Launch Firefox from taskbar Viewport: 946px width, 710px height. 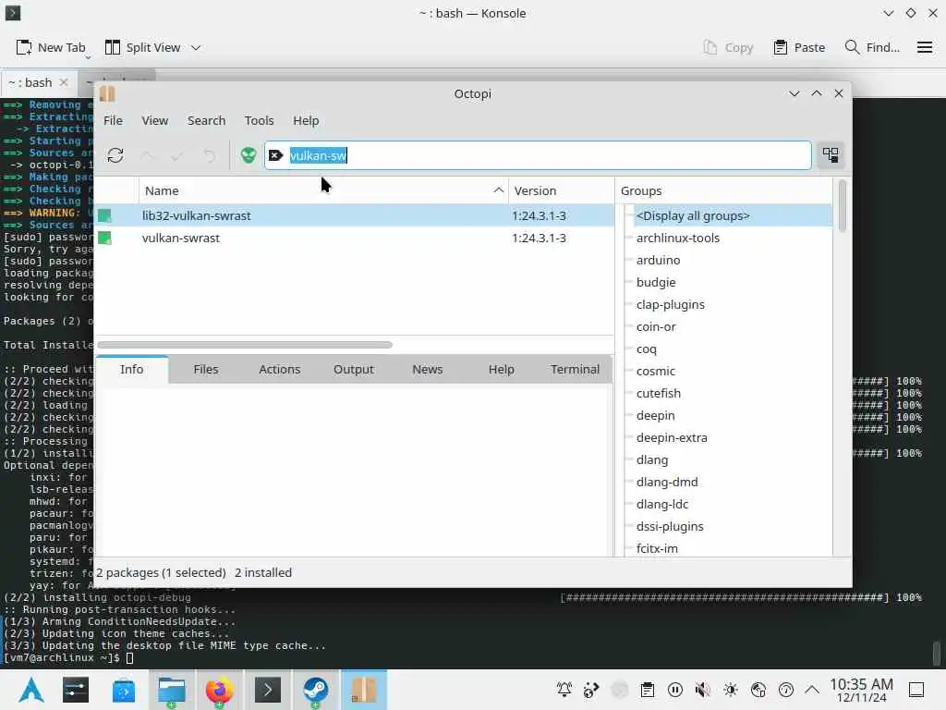219,690
